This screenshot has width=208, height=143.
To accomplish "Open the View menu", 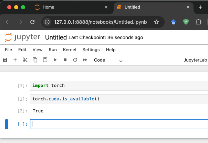I will [38, 50].
